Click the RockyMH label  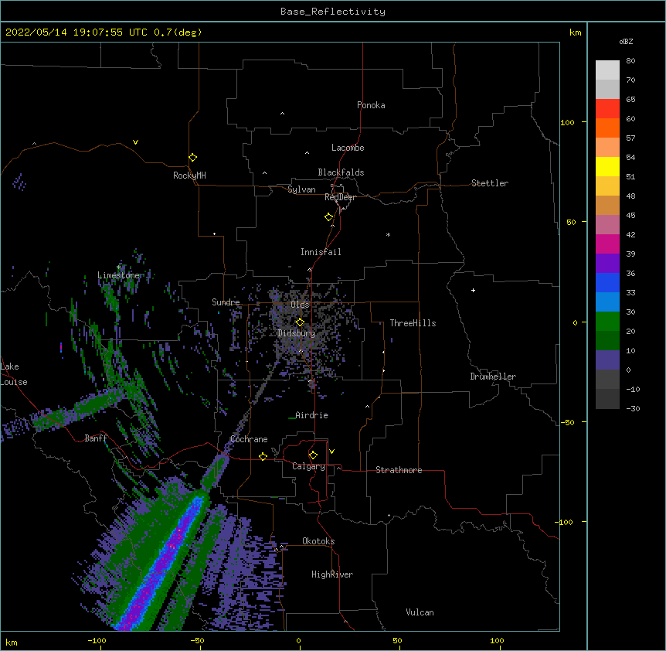189,176
